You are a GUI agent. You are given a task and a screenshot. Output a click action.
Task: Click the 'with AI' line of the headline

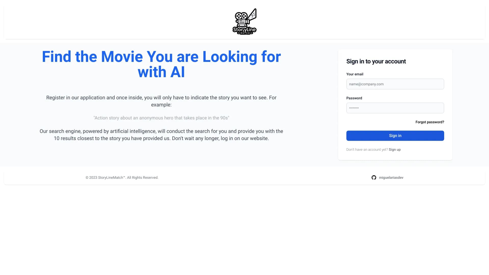click(x=161, y=72)
